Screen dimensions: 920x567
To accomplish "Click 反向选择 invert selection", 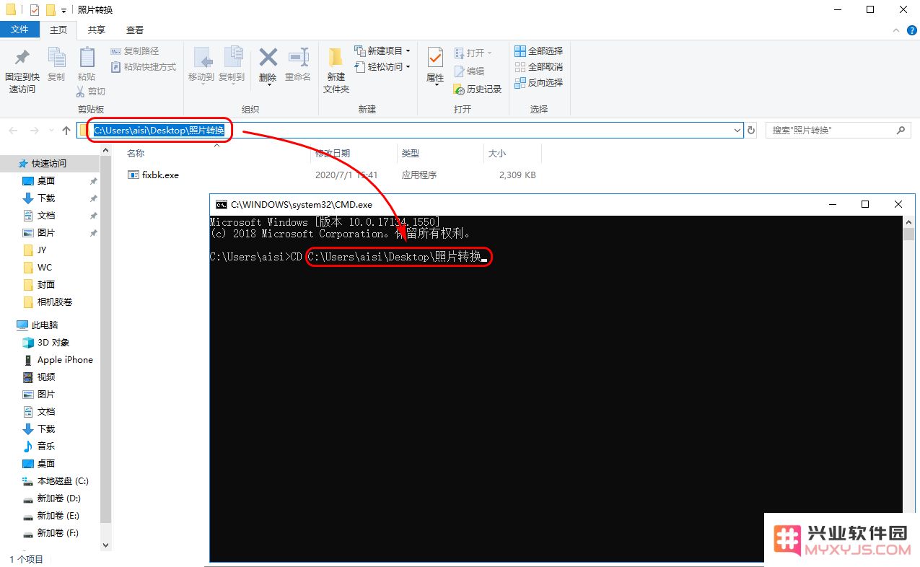I will click(x=538, y=83).
